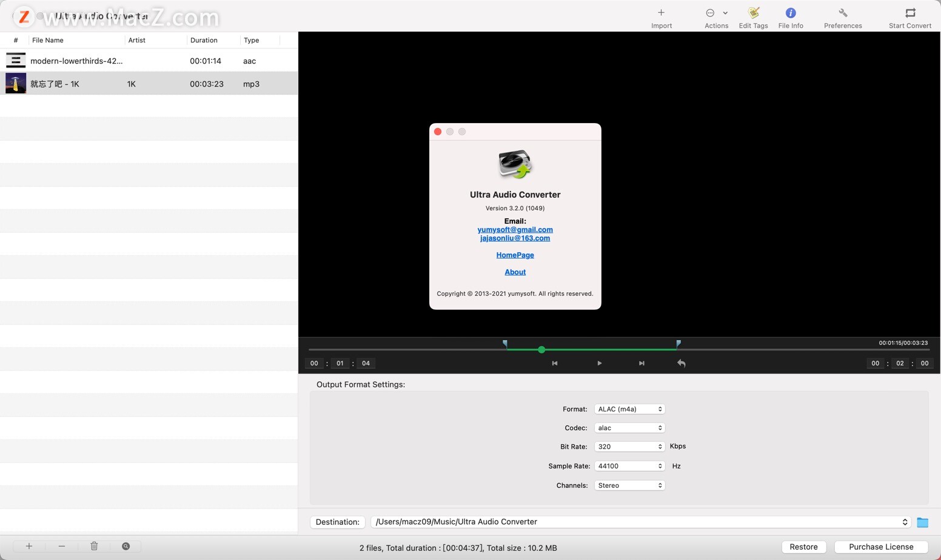Image resolution: width=941 pixels, height=560 pixels.
Task: Select the 就忘了吧 - 1K file row
Action: pyautogui.click(x=149, y=84)
